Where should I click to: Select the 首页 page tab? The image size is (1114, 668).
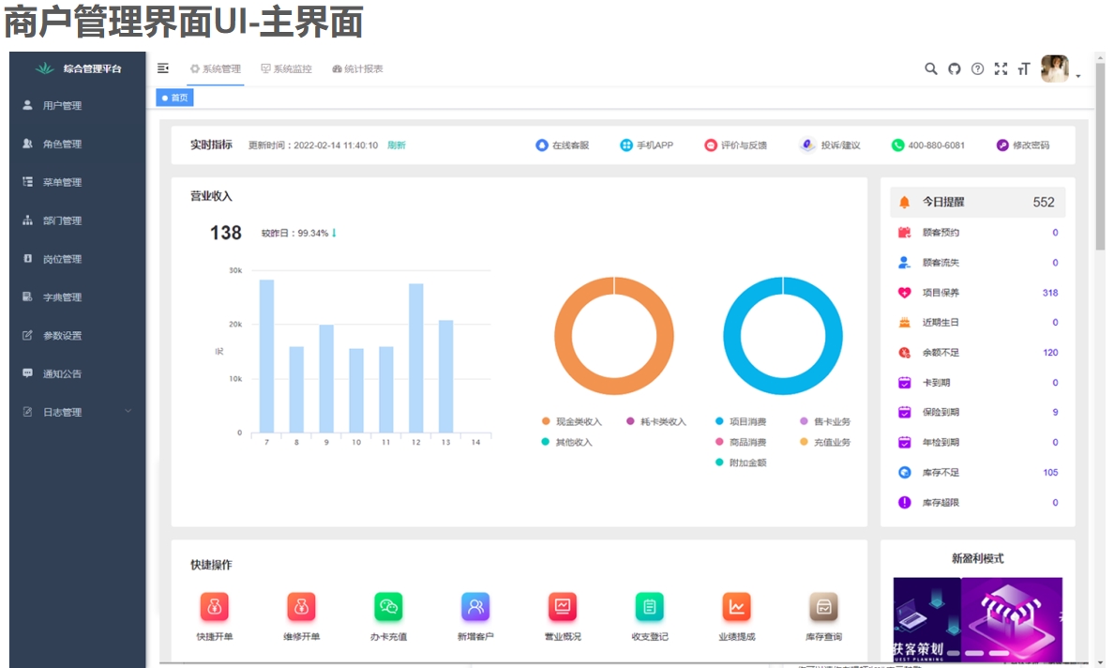click(173, 97)
